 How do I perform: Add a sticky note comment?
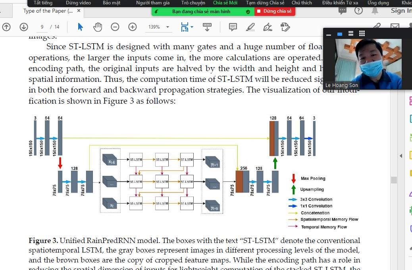[233, 27]
